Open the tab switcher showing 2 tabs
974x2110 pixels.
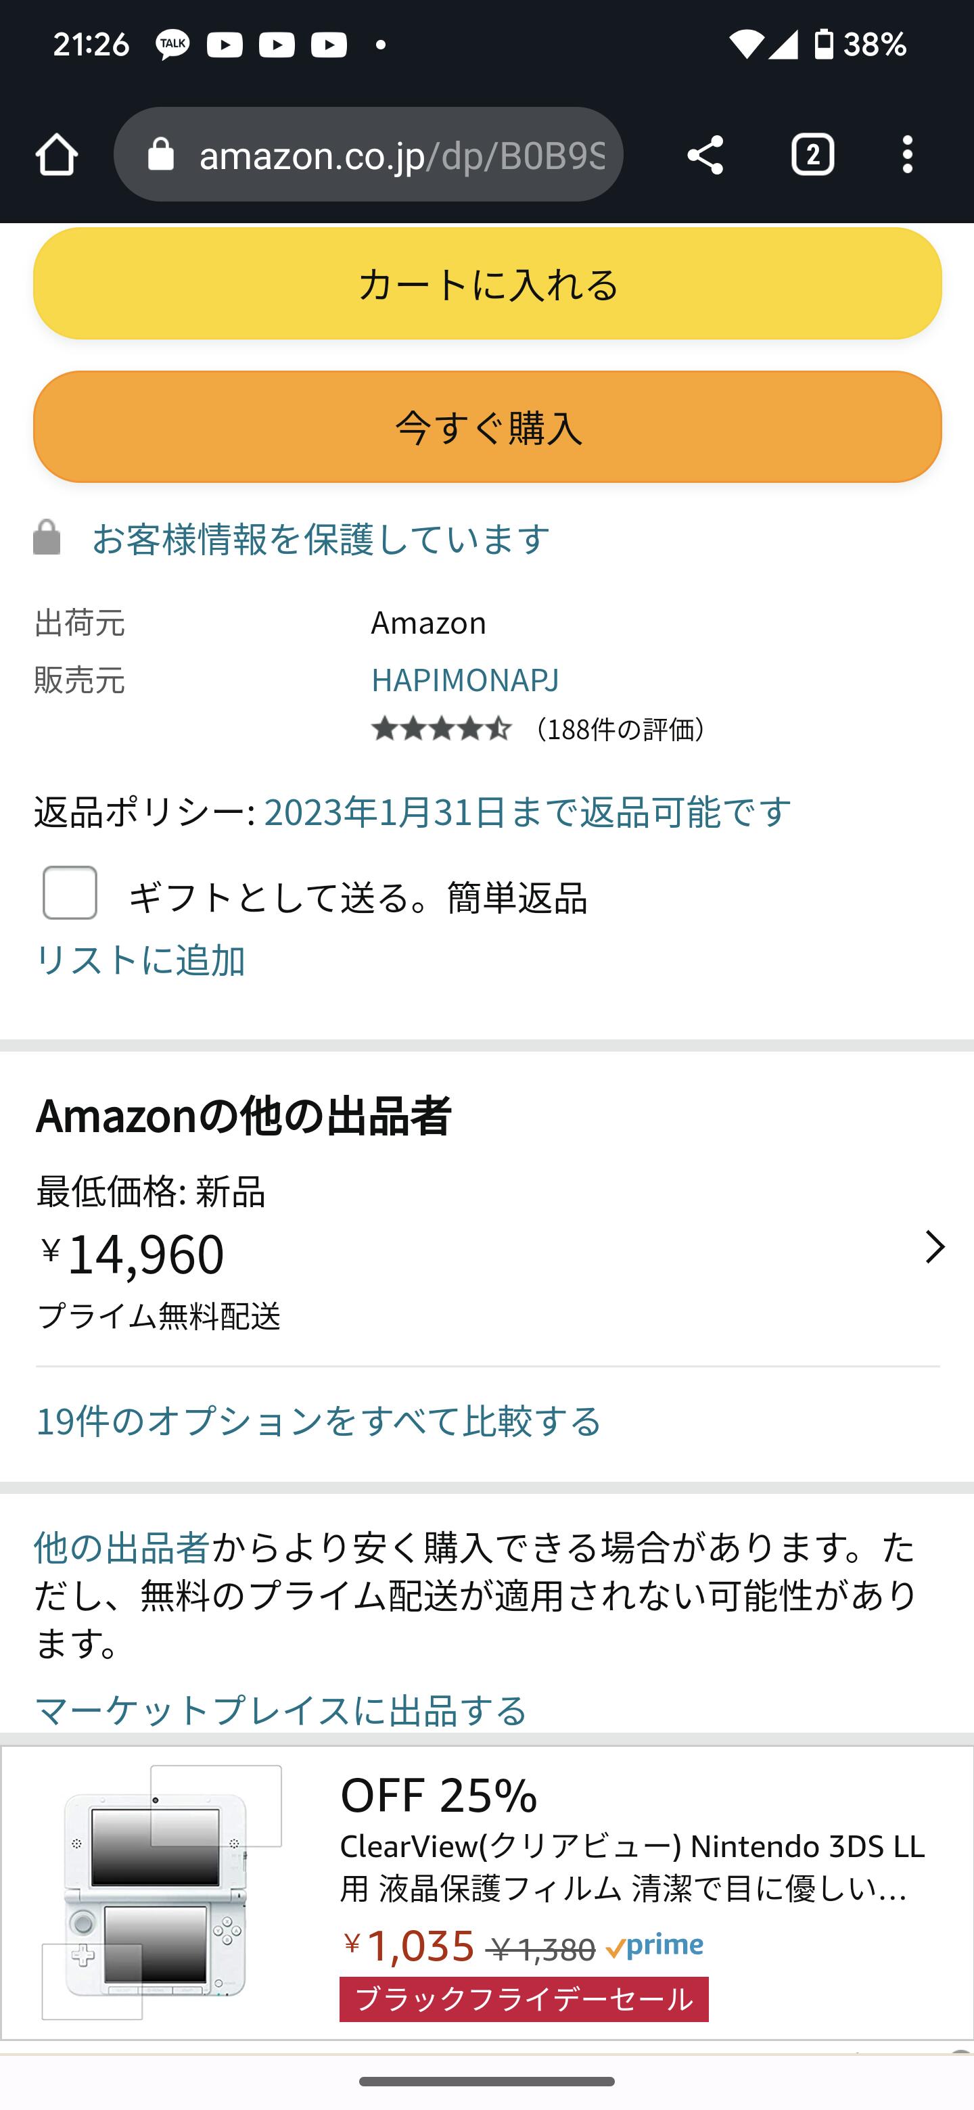pos(812,155)
